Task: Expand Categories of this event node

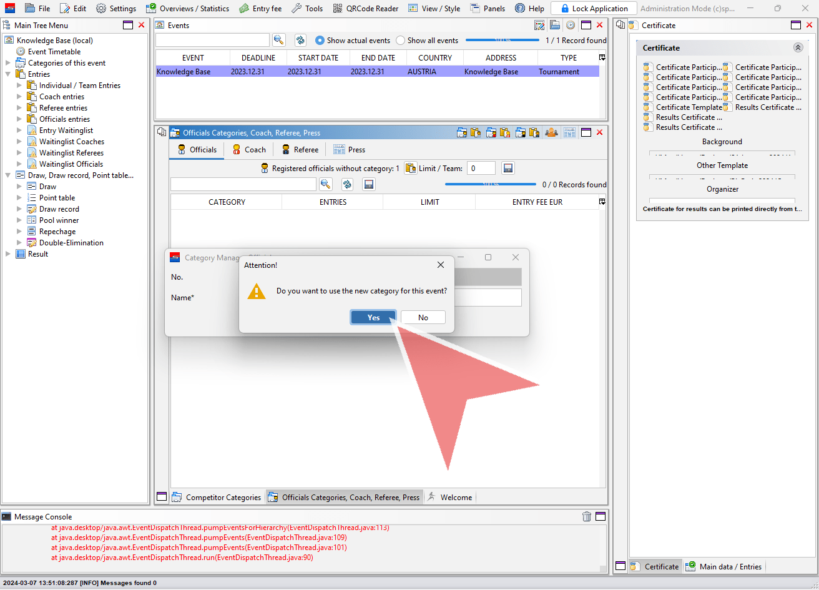Action: [x=8, y=63]
